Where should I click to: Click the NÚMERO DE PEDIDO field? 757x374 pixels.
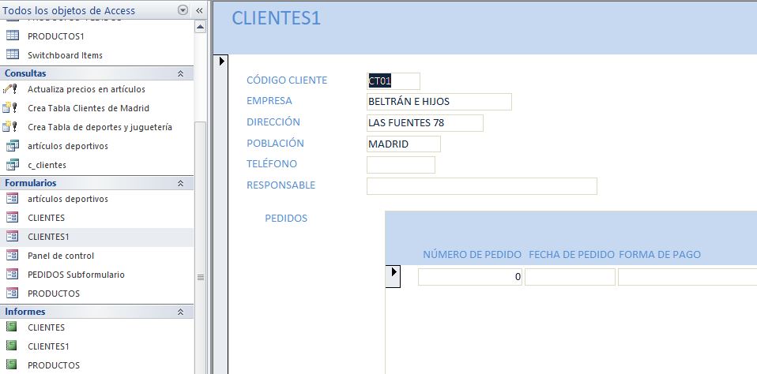(469, 277)
